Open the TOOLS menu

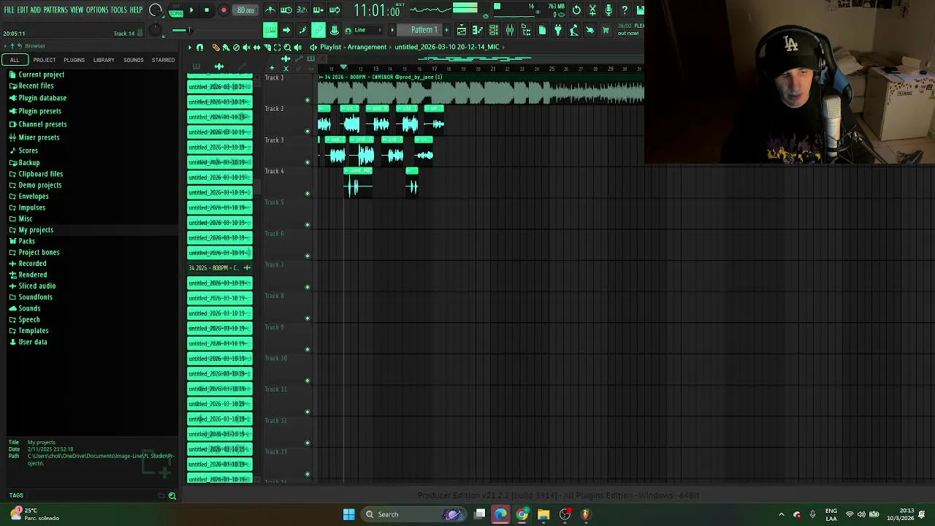coord(119,9)
